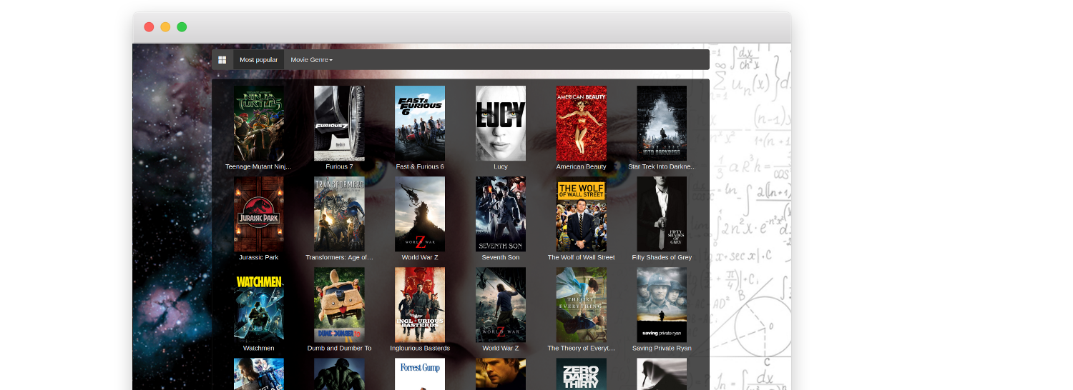The height and width of the screenshot is (390, 1073).
Task: Click 'The Wolf of Wall Street' title
Action: 581,257
